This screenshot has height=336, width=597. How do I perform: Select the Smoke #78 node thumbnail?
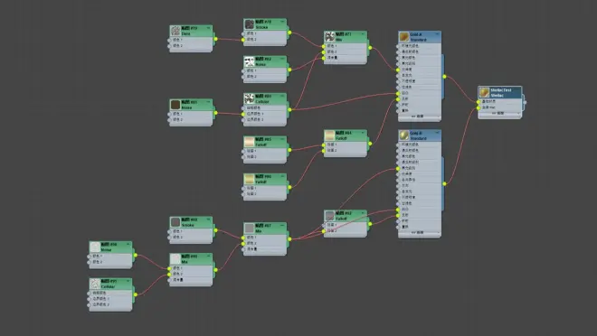(250, 24)
